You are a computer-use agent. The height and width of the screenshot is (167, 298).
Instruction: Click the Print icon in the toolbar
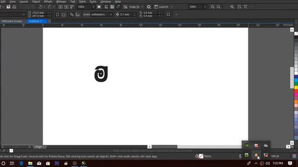tap(14, 7)
